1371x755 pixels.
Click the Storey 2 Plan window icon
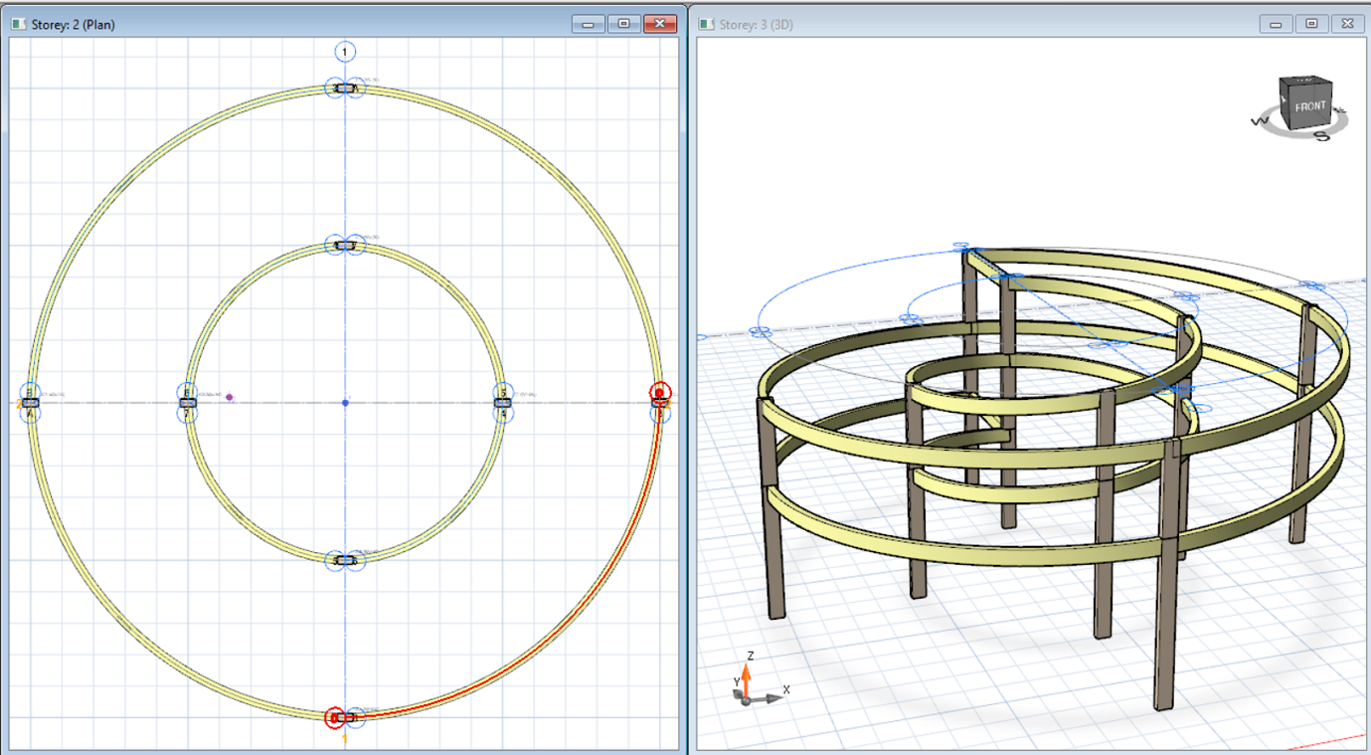tap(18, 24)
